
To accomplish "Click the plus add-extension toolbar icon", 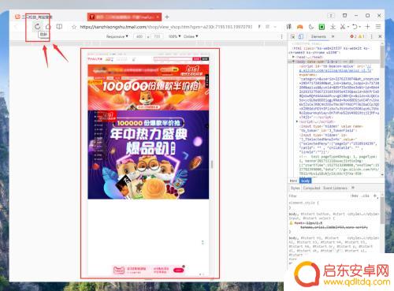I will coord(367,27).
